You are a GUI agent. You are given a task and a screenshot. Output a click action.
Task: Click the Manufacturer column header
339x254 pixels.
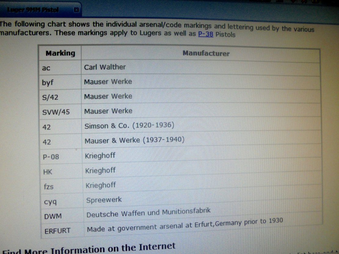coord(201,54)
